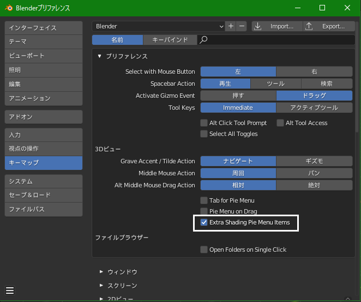
Task: Remove keymap preset with minus button
Action: (x=242, y=26)
